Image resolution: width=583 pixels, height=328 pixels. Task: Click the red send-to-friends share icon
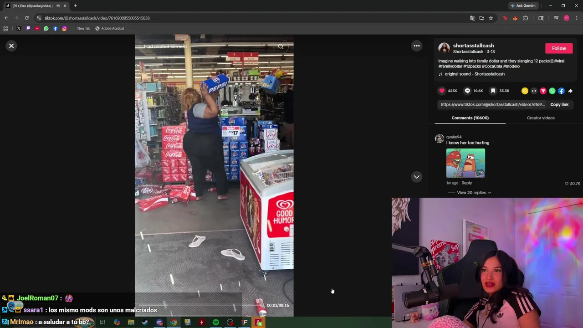(543, 91)
